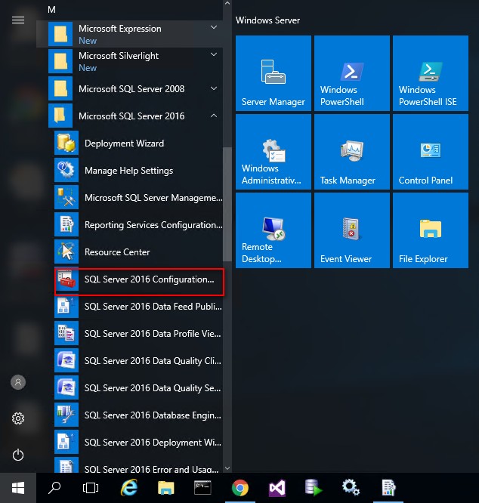Launch the Event Viewer tile
Image resolution: width=479 pixels, height=503 pixels.
click(352, 230)
